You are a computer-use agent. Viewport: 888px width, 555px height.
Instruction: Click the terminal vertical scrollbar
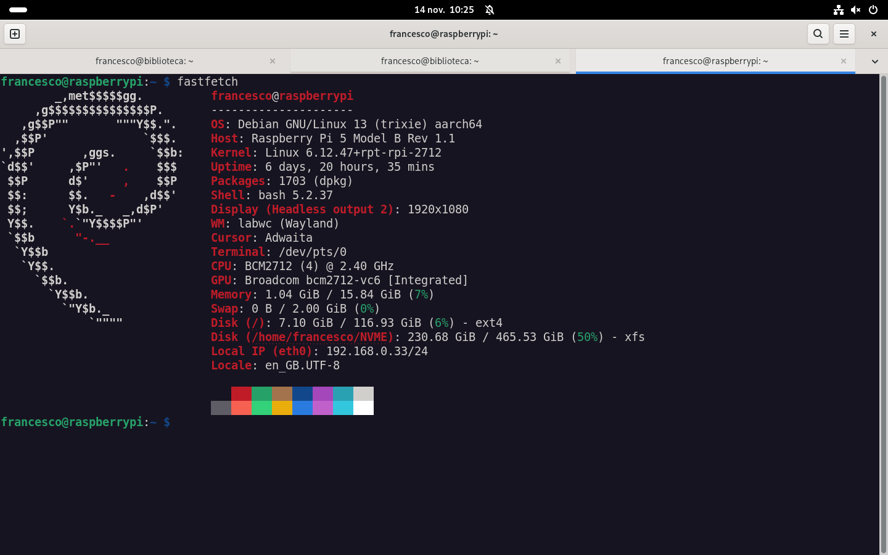click(x=883, y=308)
